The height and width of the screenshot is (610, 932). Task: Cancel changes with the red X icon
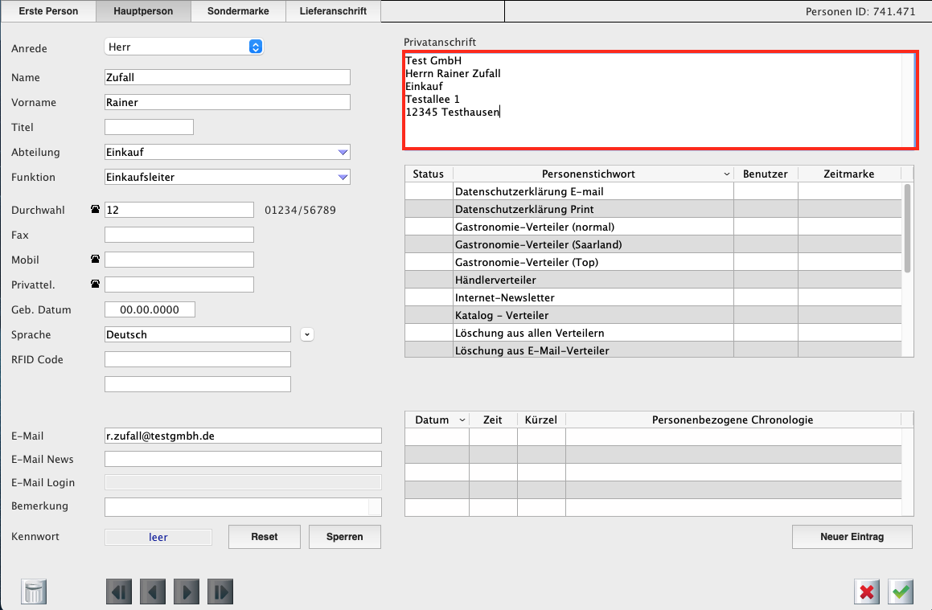(x=867, y=592)
